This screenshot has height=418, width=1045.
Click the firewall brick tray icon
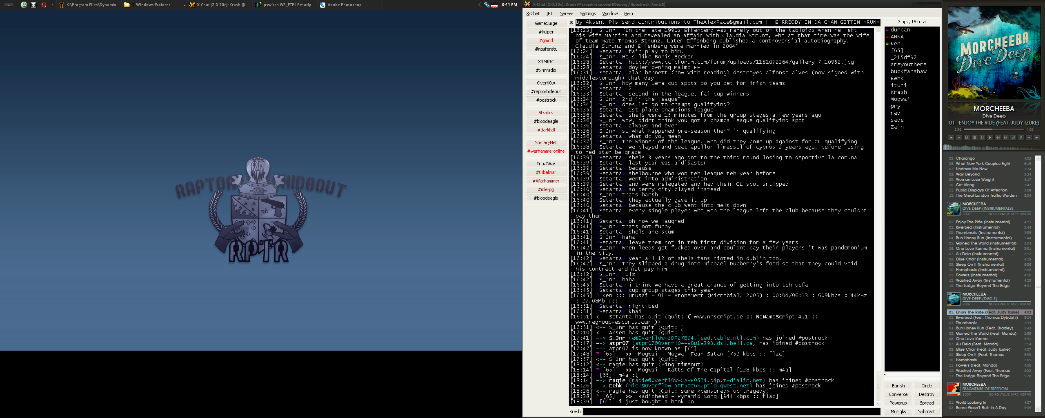(x=494, y=5)
